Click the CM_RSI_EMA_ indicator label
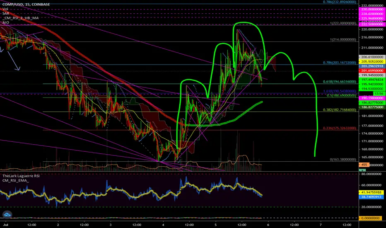 15,180
